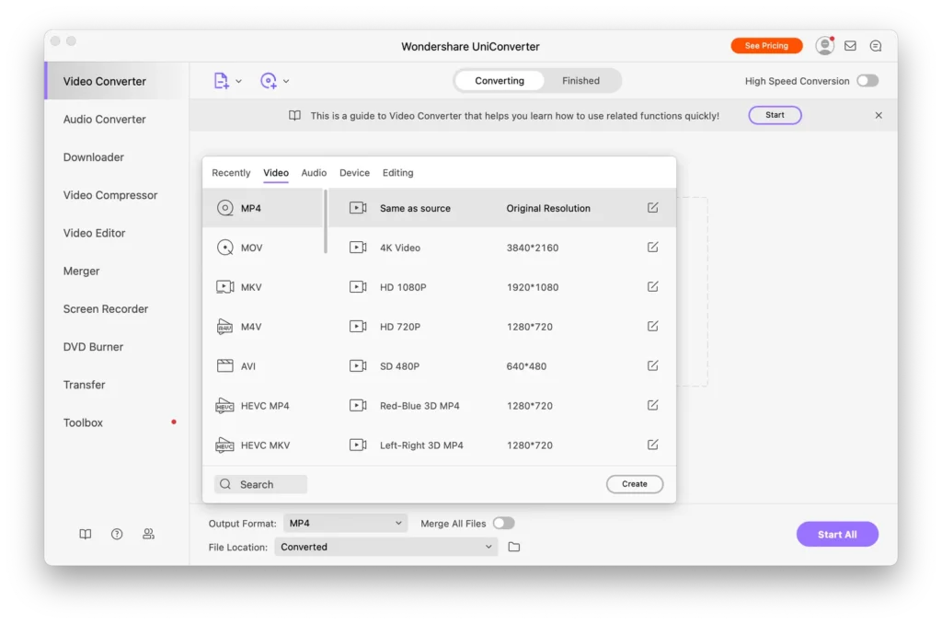Switch to the Finished tab

[581, 81]
